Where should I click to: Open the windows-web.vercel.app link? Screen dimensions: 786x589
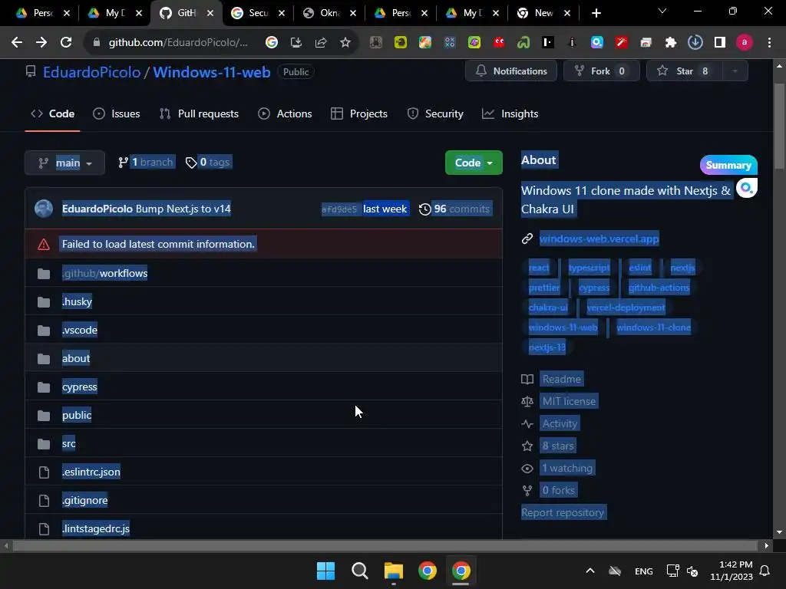coord(599,239)
